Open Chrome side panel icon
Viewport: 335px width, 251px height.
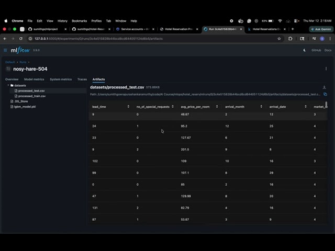(x=302, y=39)
